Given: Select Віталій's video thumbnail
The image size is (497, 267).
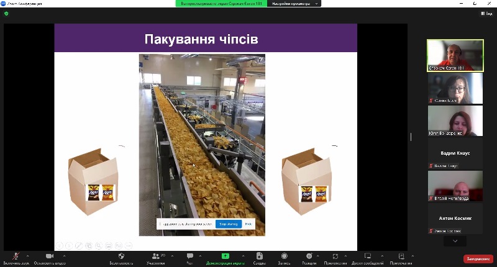Looking at the screenshot, I should pos(455,186).
